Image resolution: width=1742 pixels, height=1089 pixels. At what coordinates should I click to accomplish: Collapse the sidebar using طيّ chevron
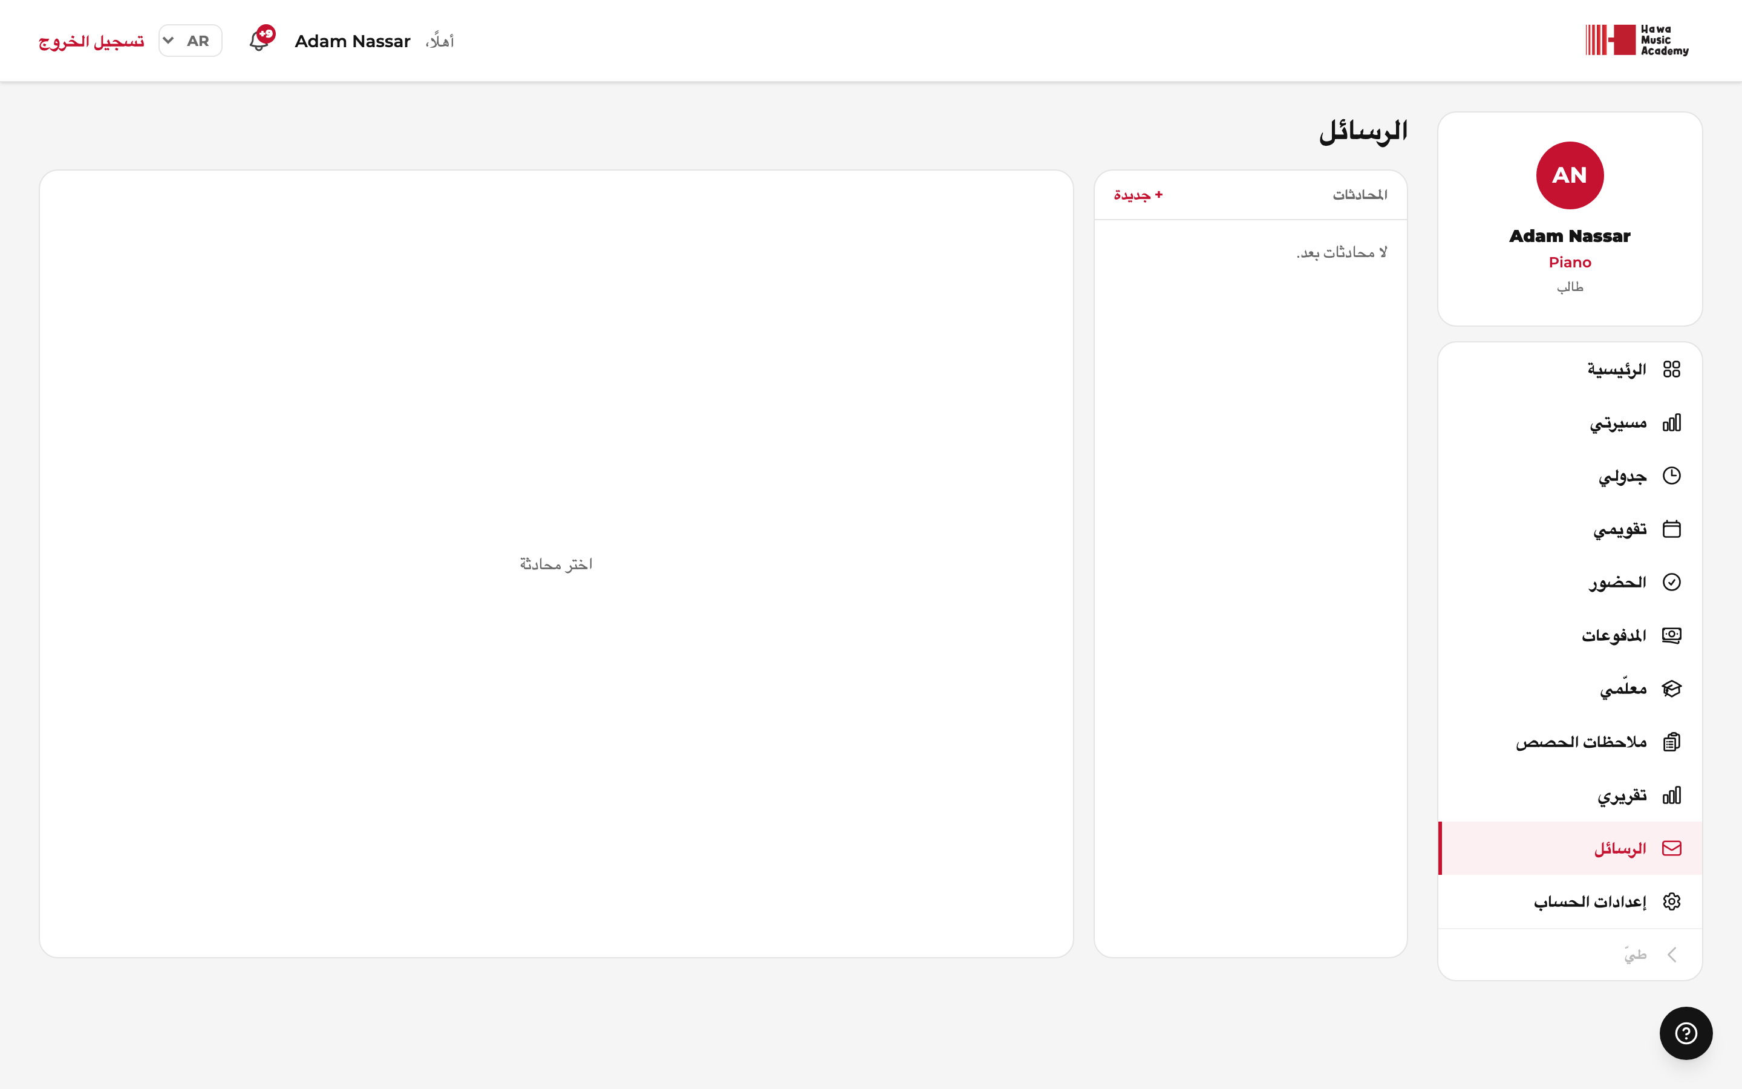pos(1671,955)
